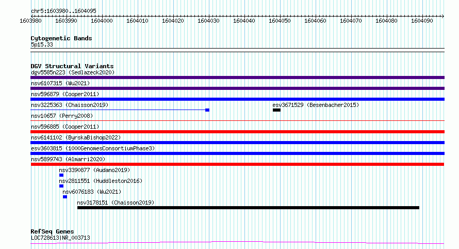The width and height of the screenshot is (459, 249).
Task: Click blue bar under esv3603815
Action: click(x=237, y=153)
